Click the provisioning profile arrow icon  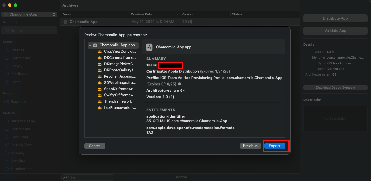tap(180, 84)
